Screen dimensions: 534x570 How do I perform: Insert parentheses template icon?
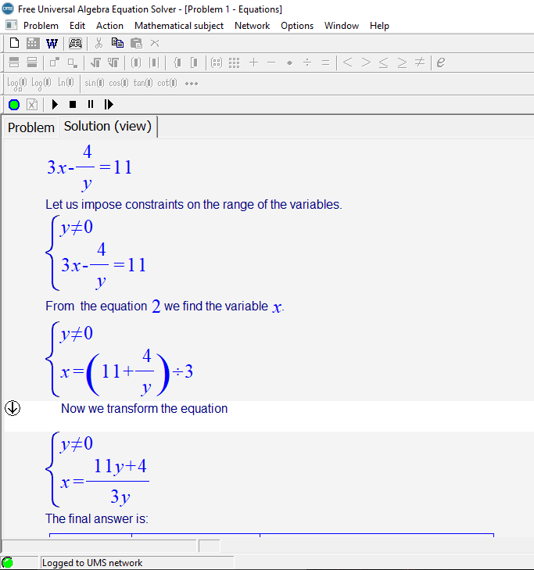click(136, 63)
